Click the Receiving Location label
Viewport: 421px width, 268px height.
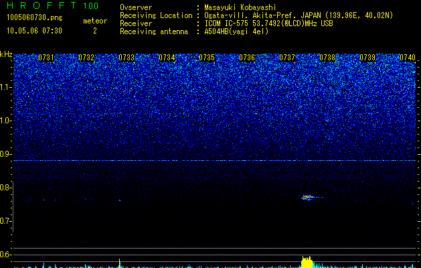[156, 15]
